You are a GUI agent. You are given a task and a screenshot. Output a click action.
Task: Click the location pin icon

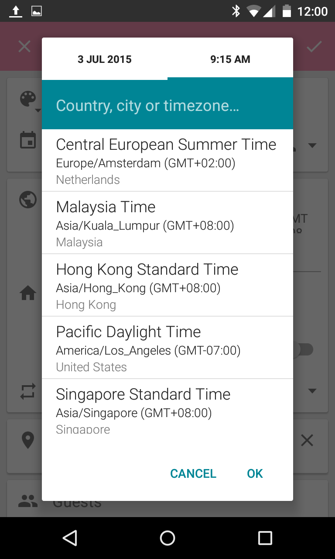[28, 440]
